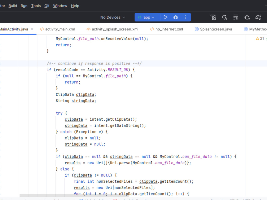Click the else keyword

(65, 169)
